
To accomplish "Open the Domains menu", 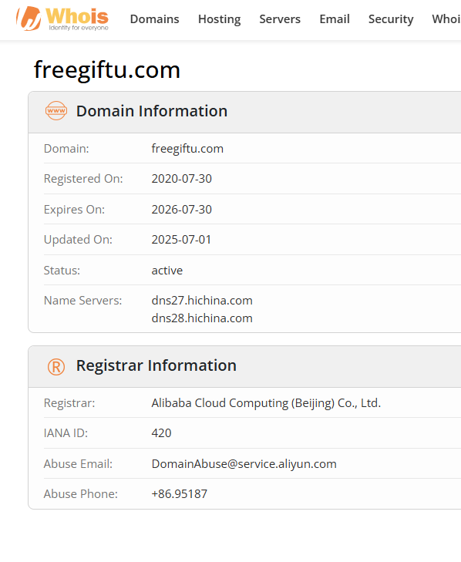I will tap(154, 19).
